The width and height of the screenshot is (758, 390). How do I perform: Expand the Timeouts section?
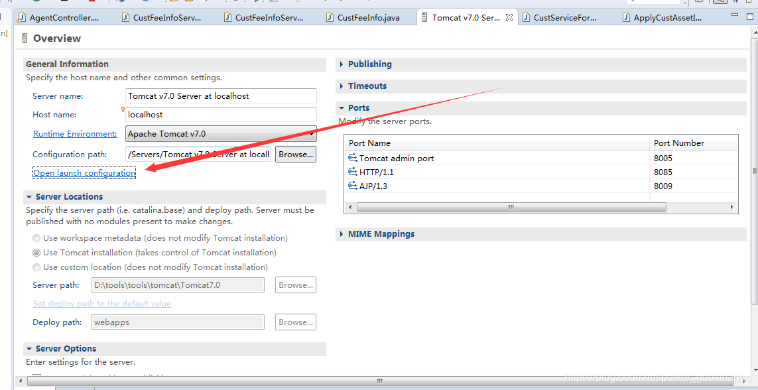[342, 86]
